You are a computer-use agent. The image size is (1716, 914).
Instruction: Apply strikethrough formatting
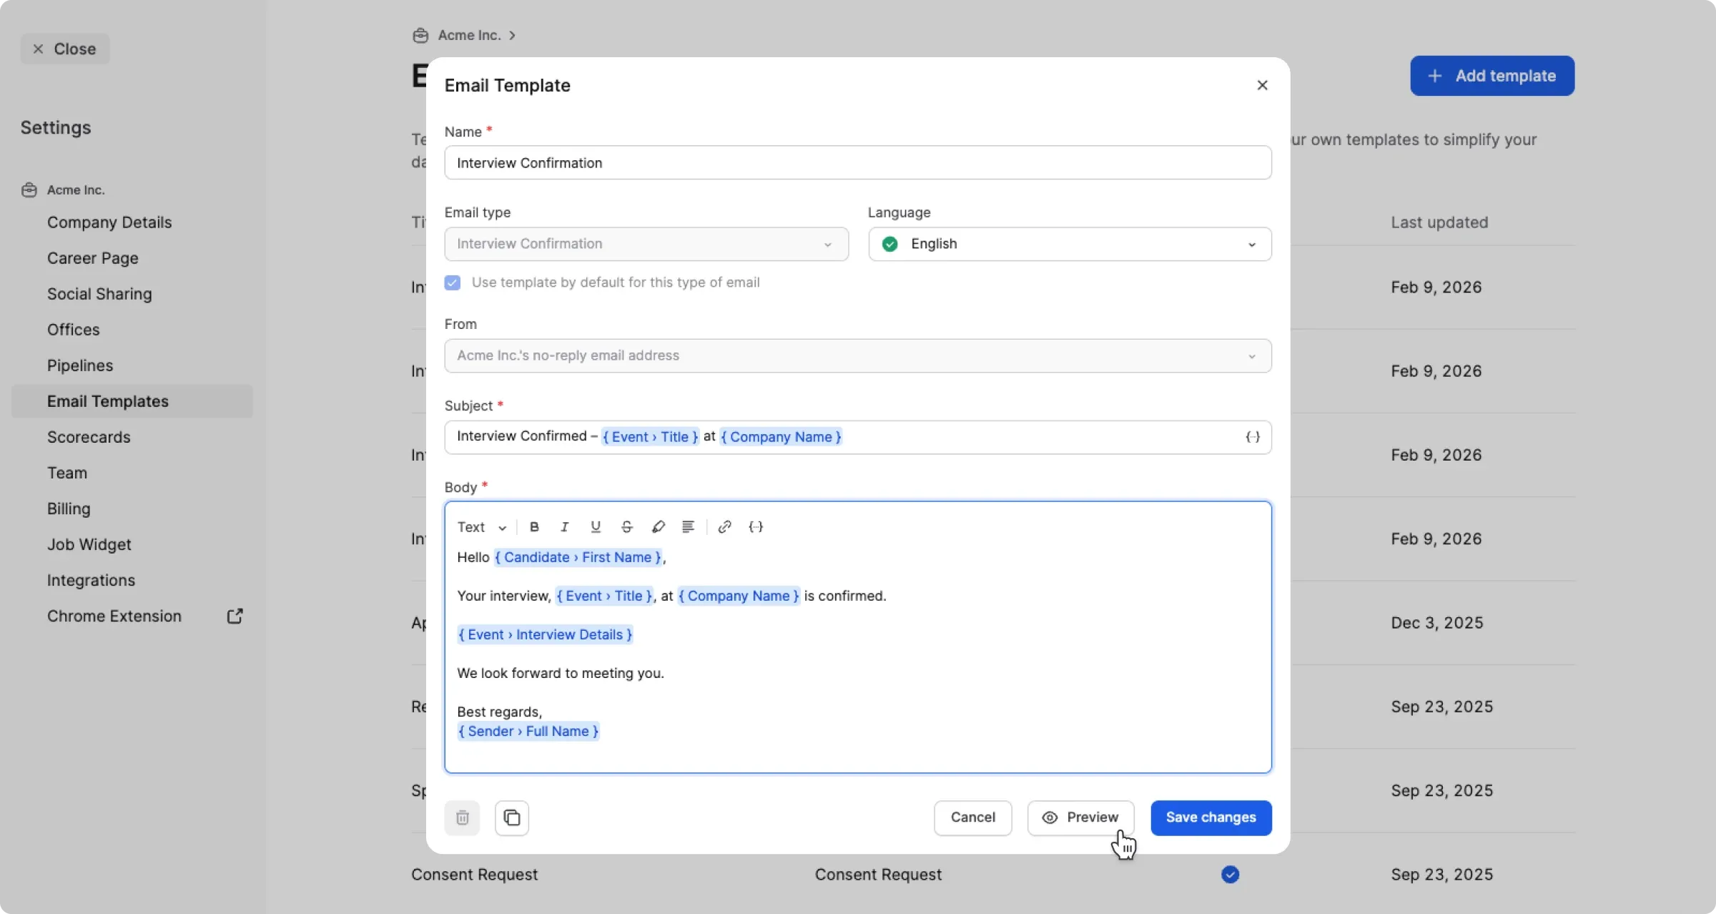[627, 527]
